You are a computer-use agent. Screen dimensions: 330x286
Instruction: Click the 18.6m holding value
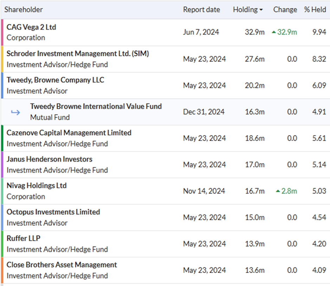[255, 138]
